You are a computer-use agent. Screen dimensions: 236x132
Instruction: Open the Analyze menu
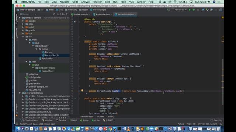click(85, 2)
